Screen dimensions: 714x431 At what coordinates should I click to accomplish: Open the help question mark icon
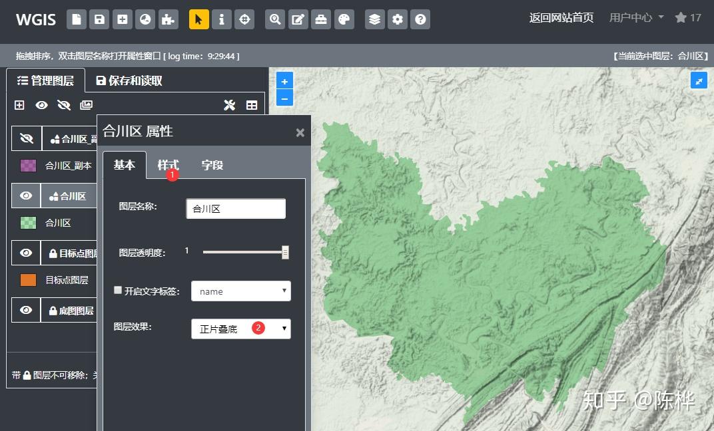point(420,19)
